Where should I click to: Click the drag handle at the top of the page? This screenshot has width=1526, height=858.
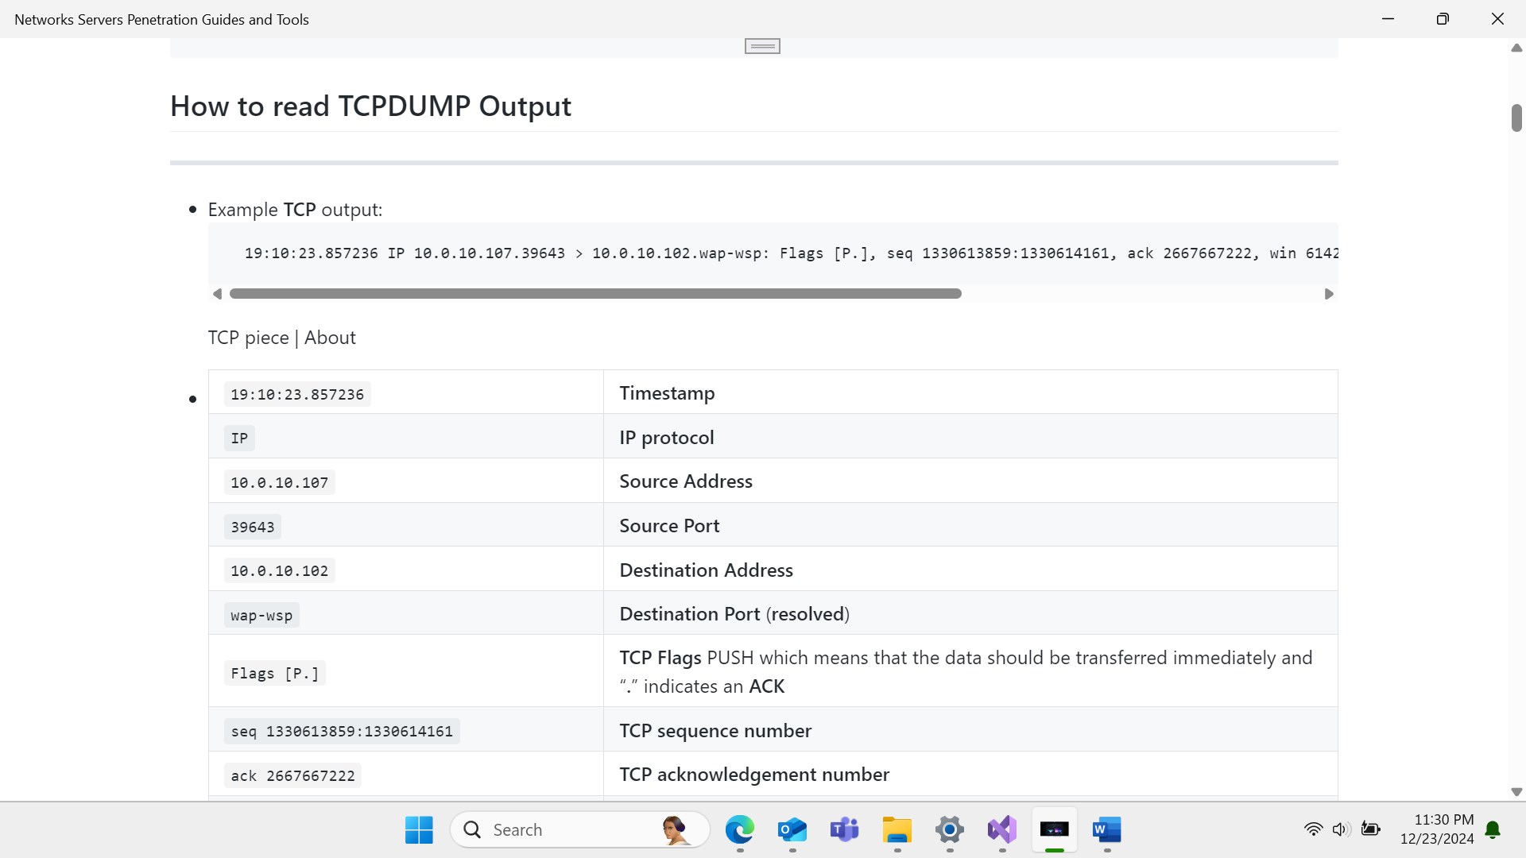[762, 46]
